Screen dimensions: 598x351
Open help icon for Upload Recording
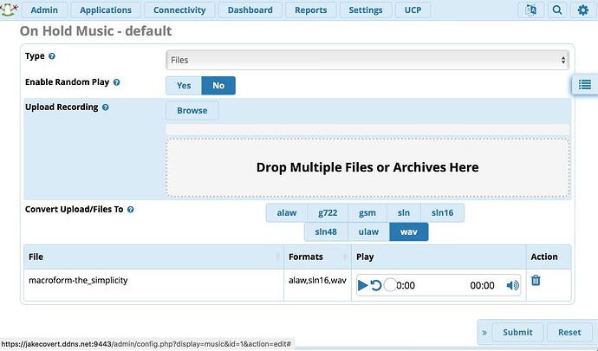pyautogui.click(x=105, y=107)
